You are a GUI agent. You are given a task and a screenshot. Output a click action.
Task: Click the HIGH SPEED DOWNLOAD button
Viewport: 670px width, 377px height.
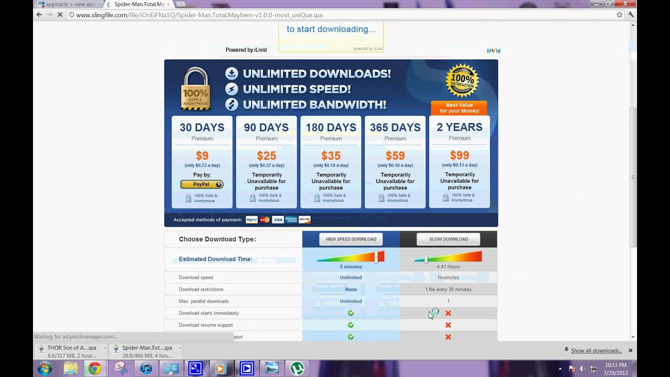(351, 239)
